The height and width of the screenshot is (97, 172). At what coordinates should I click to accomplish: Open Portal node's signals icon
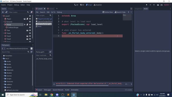click(24, 25)
